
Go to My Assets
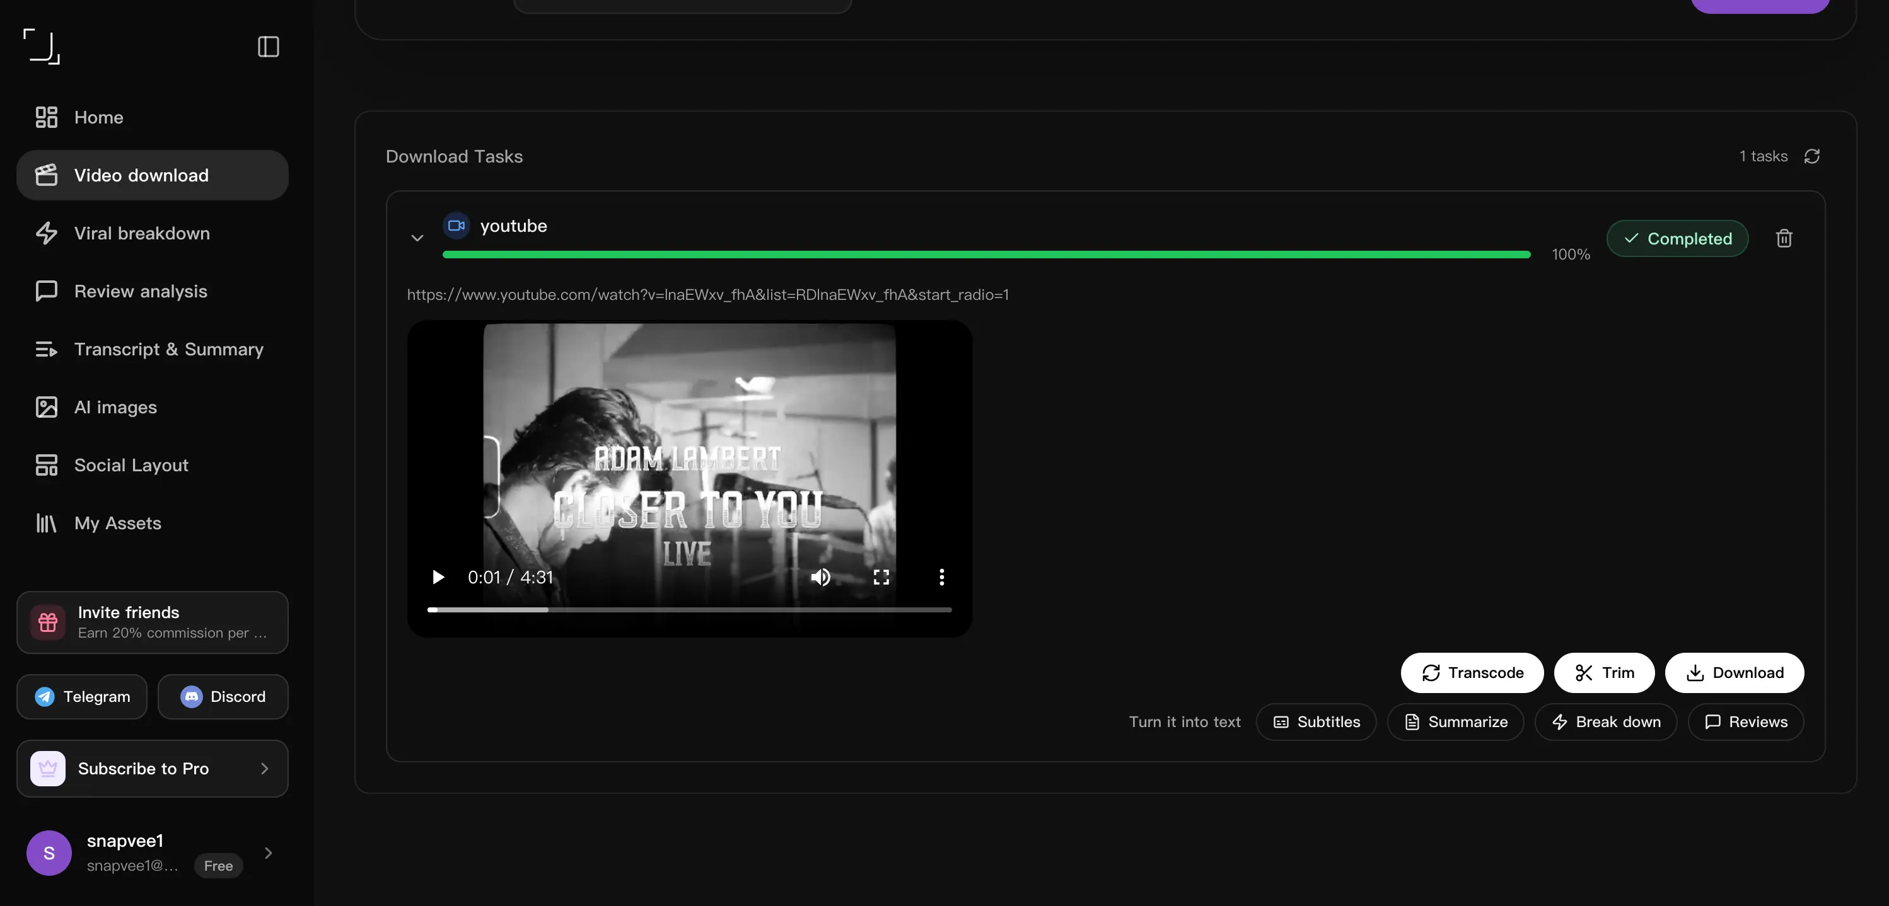click(153, 523)
